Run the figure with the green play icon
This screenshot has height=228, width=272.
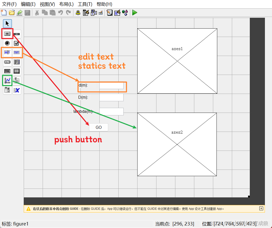(x=135, y=13)
